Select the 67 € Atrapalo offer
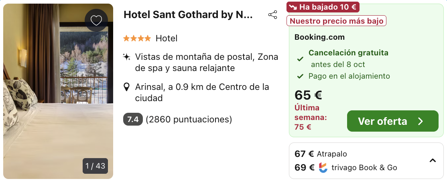447x183 pixels. pyautogui.click(x=321, y=154)
